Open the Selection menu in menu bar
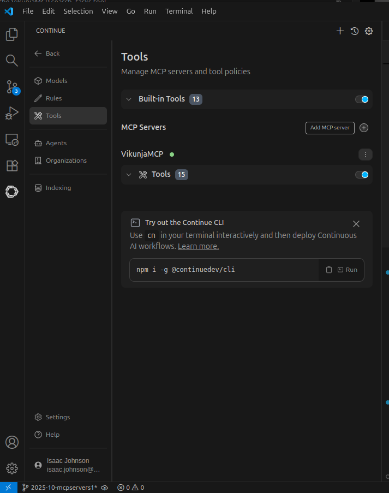Image resolution: width=389 pixels, height=493 pixels. [x=78, y=11]
